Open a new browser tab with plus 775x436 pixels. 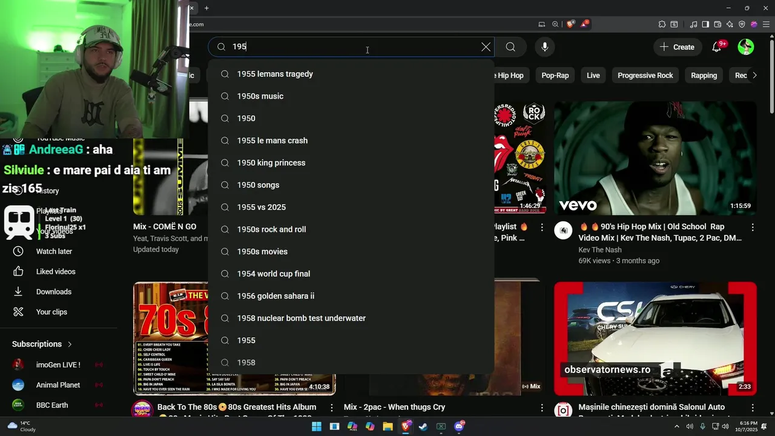pyautogui.click(x=206, y=8)
